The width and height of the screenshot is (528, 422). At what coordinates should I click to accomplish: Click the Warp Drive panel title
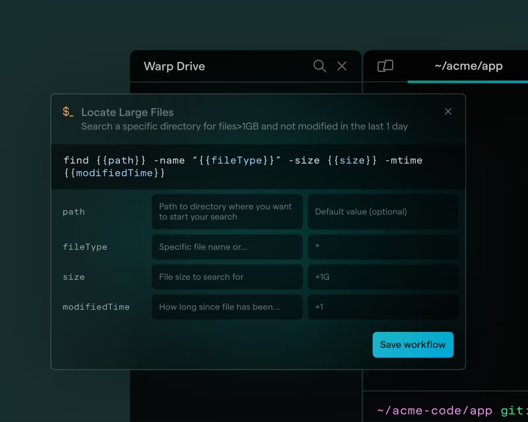pyautogui.click(x=174, y=66)
